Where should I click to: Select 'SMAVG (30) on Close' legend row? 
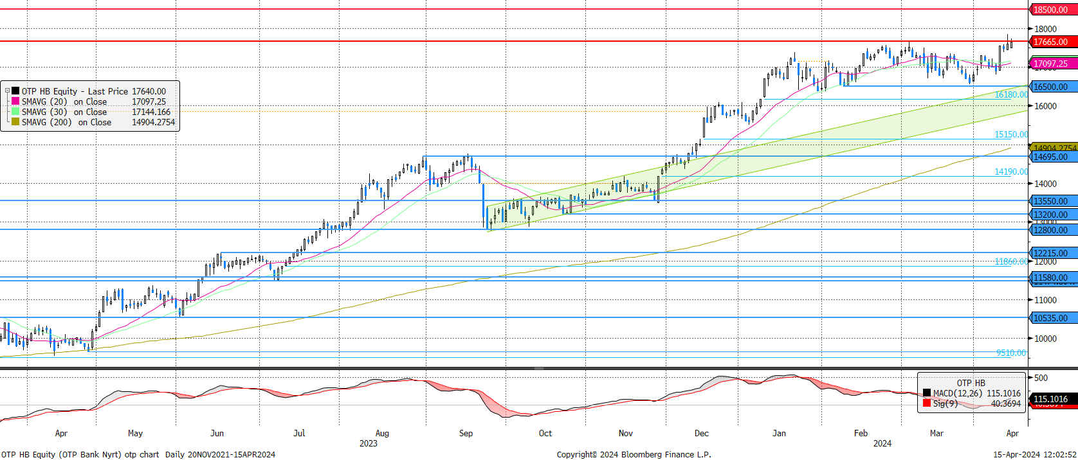coord(90,112)
